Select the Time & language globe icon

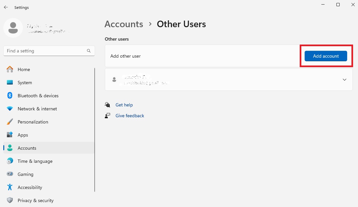(x=10, y=161)
